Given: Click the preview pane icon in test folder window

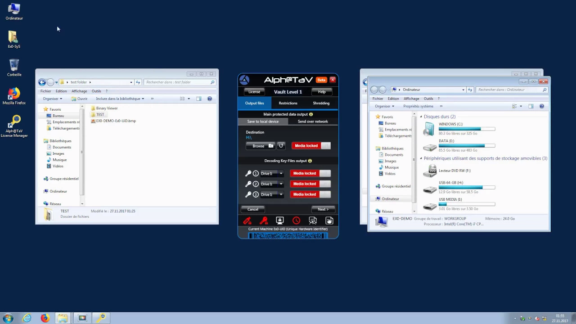Looking at the screenshot, I should 198,99.
